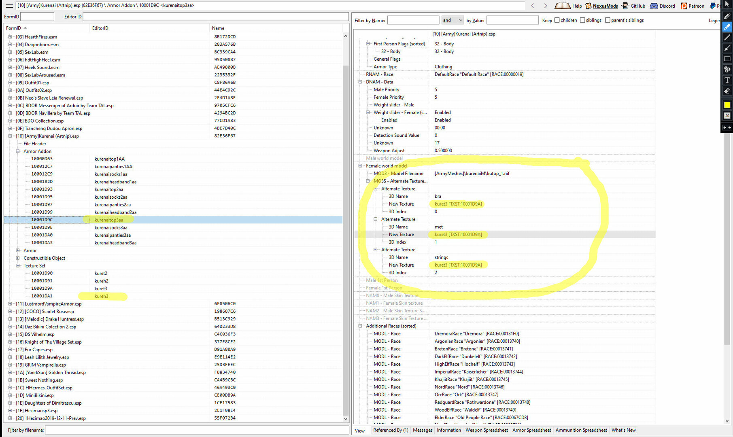Expand the Constructible Object group
Image resolution: width=733 pixels, height=437 pixels.
18,258
